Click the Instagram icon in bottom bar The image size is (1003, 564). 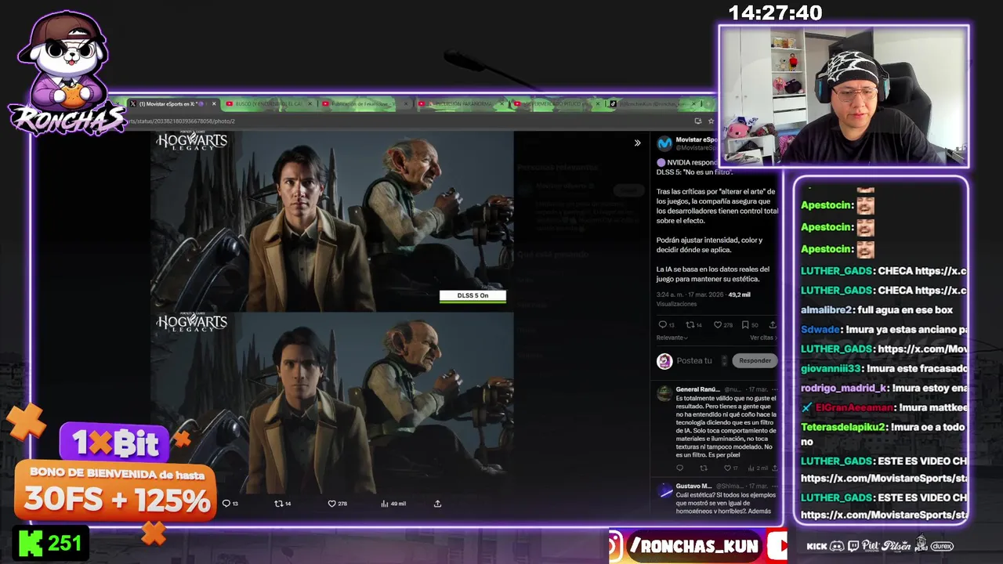click(x=616, y=546)
